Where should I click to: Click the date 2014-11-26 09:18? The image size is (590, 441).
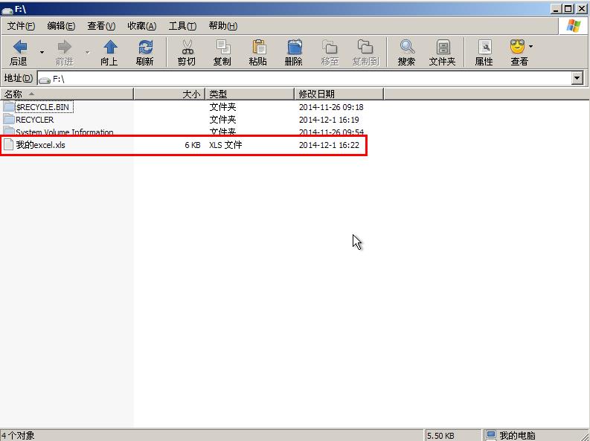pos(331,107)
